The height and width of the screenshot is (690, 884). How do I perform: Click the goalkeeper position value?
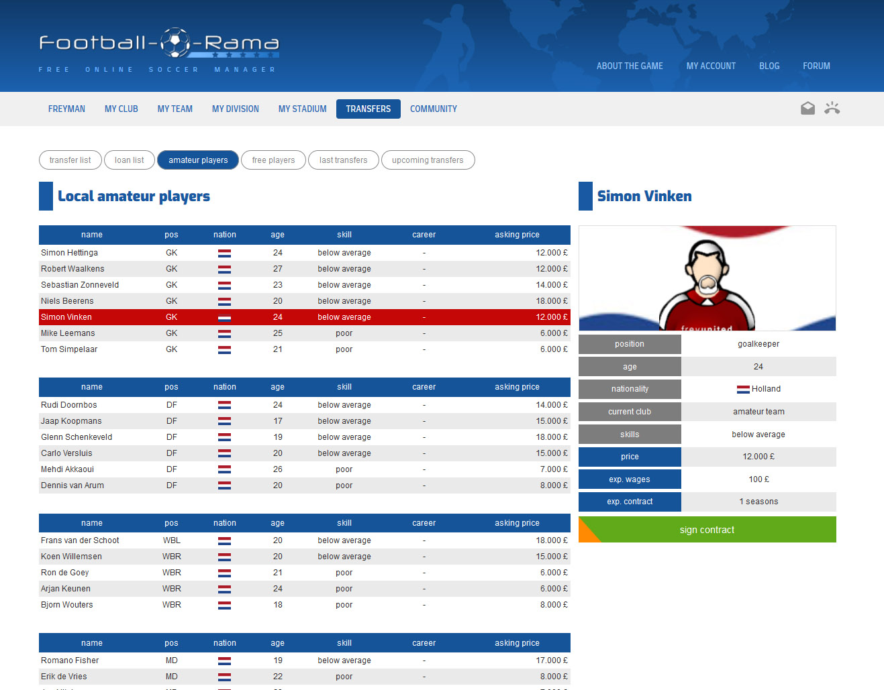pyautogui.click(x=758, y=344)
